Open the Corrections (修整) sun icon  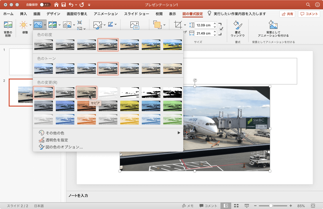(x=24, y=25)
